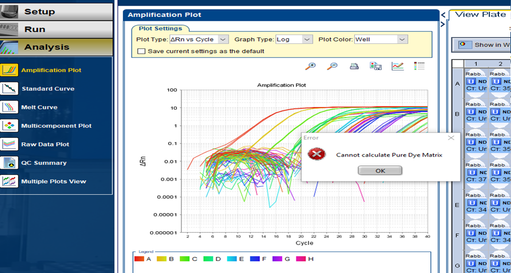The width and height of the screenshot is (511, 273).
Task: Click the U task icon in well A1
Action: click(x=472, y=81)
